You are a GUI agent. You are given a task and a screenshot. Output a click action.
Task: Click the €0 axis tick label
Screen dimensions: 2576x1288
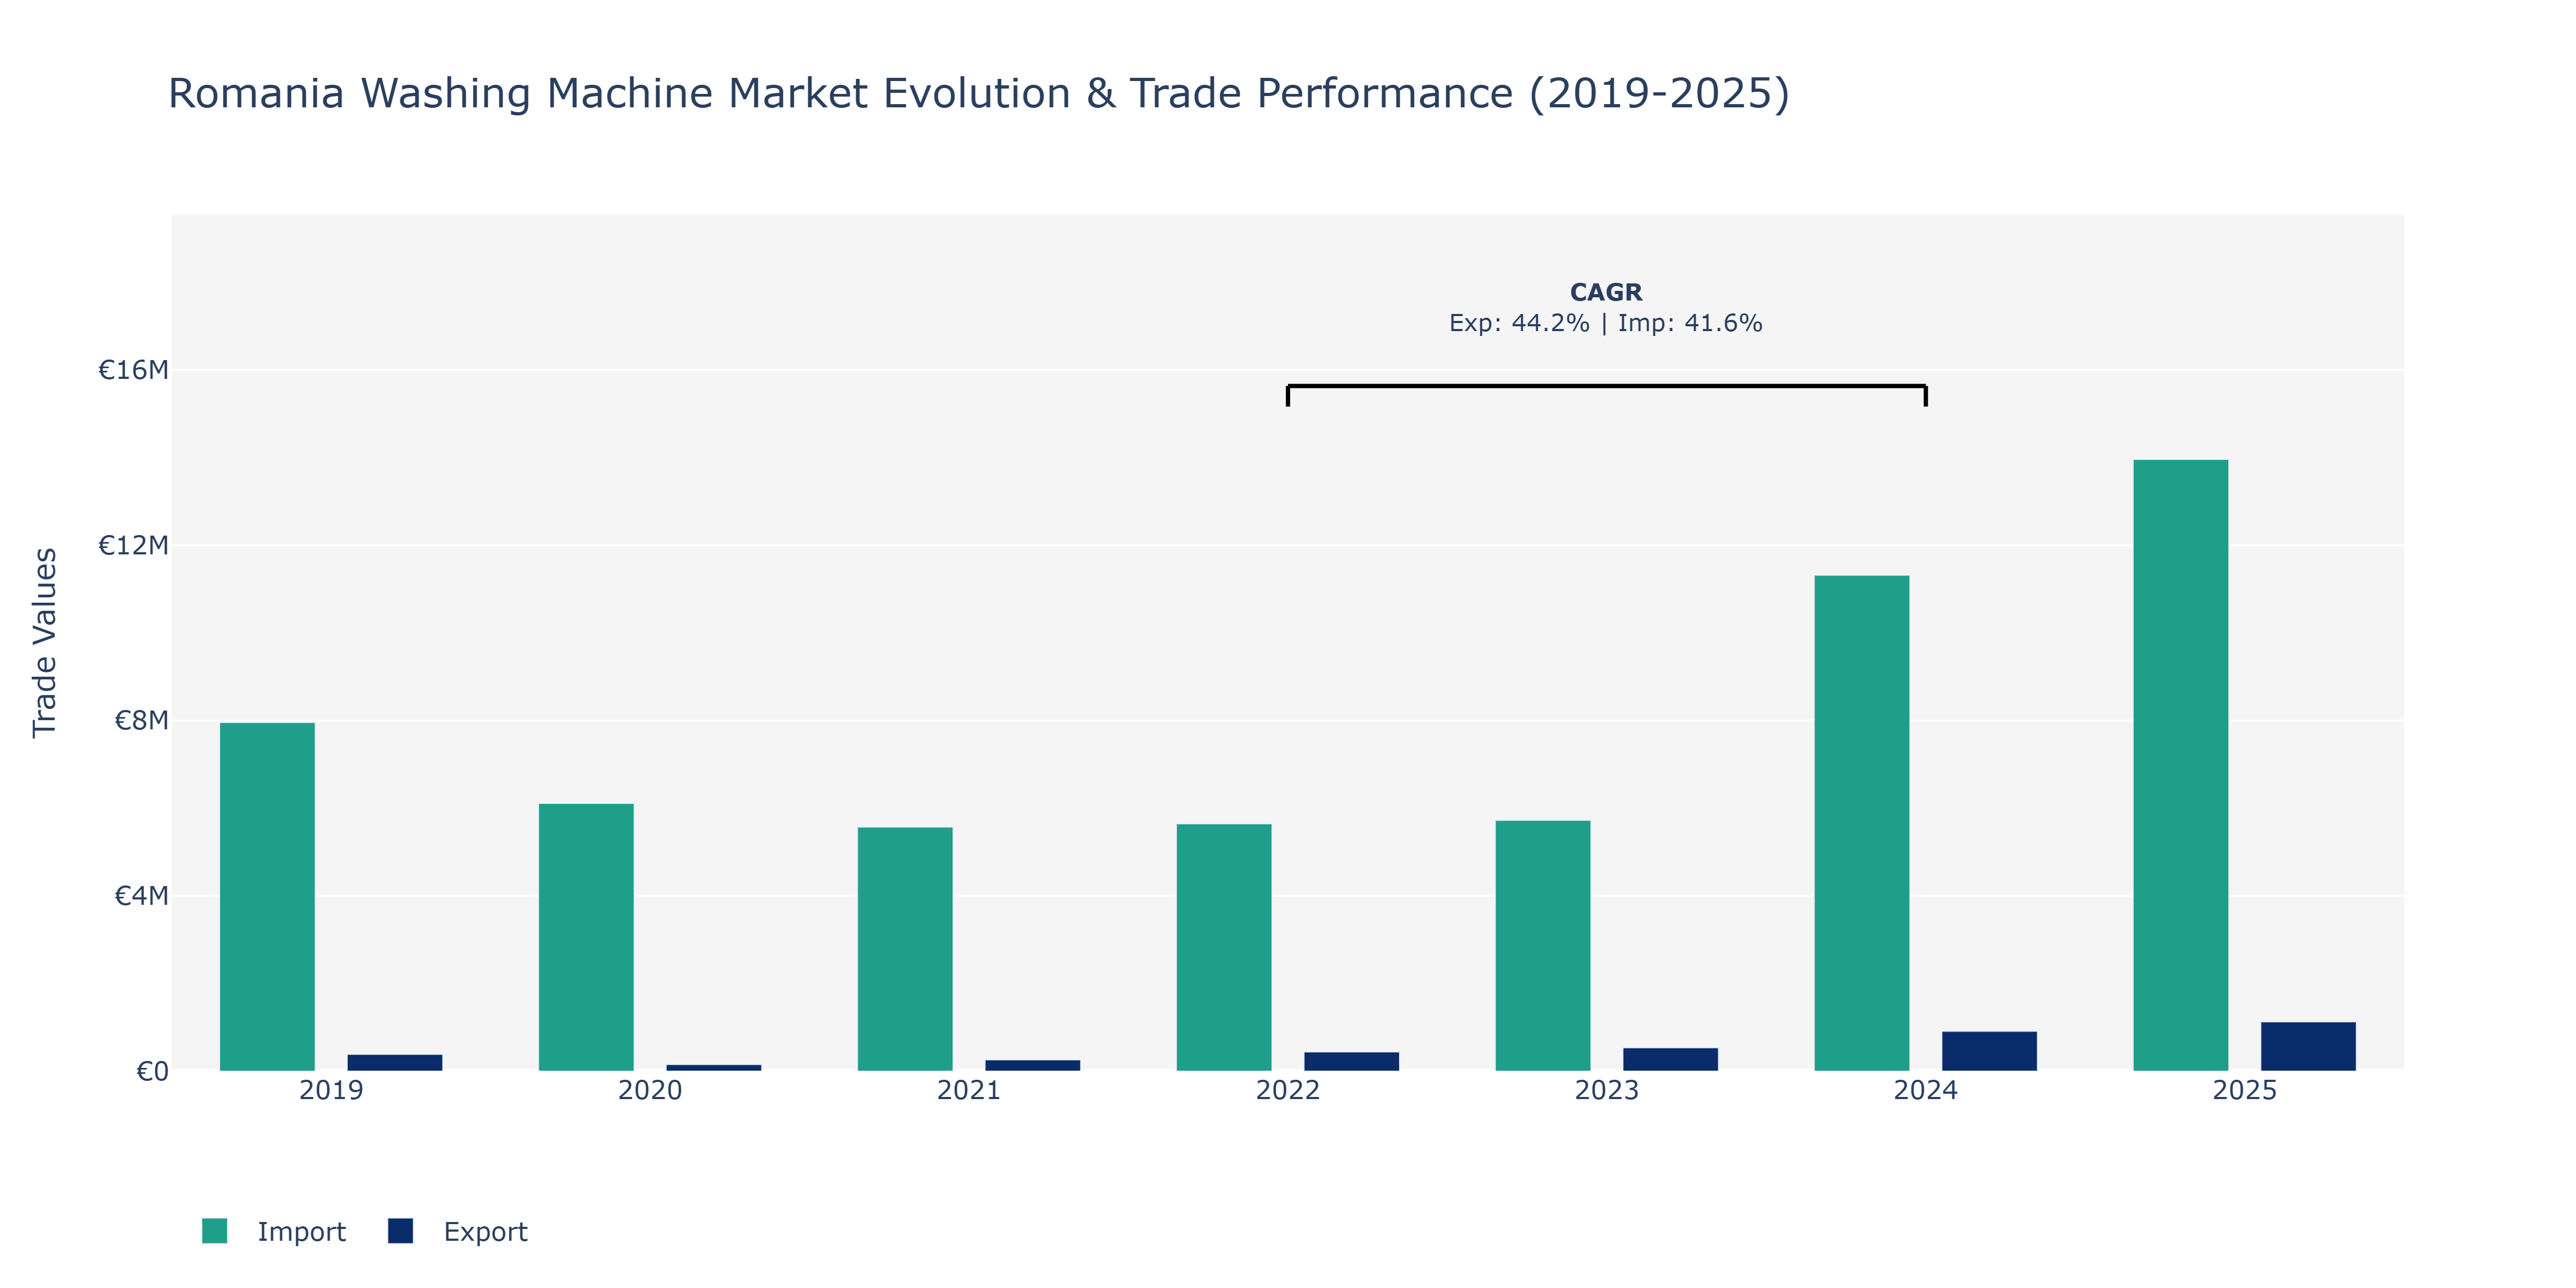152,1071
